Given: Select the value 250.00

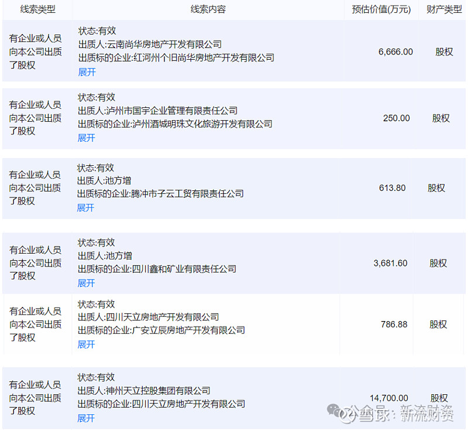Looking at the screenshot, I should [397, 118].
